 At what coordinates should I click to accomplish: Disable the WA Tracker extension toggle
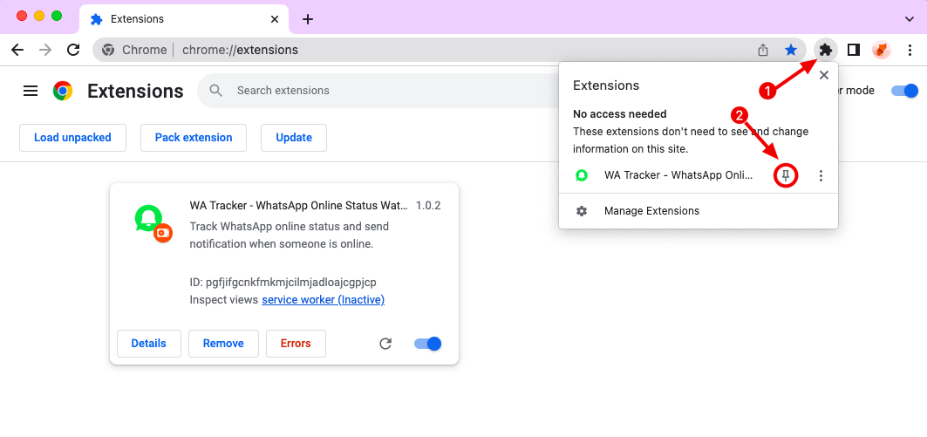click(x=428, y=344)
